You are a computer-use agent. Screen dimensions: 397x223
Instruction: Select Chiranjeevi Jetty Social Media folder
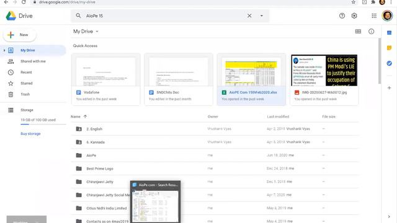215,195
